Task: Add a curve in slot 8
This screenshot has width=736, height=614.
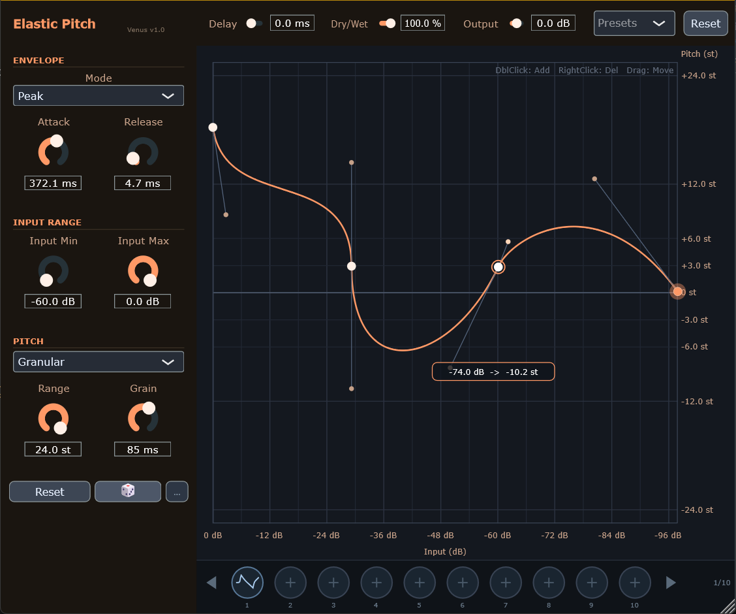Action: point(549,583)
